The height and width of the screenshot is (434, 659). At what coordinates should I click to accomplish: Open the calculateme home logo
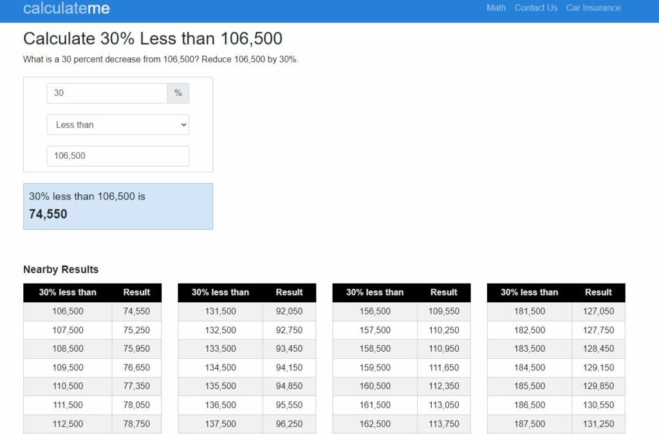coord(66,8)
